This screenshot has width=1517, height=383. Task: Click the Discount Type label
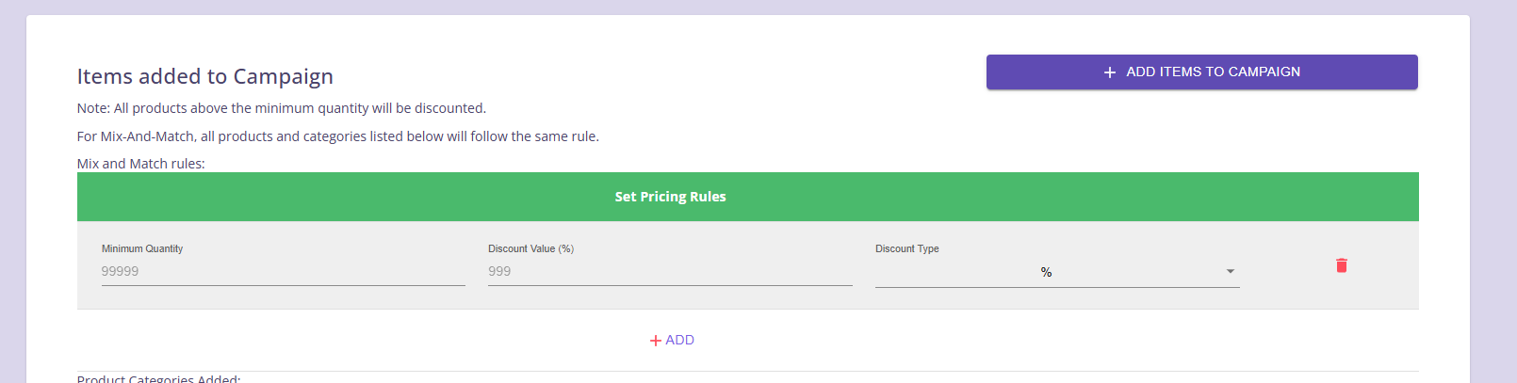tap(906, 248)
